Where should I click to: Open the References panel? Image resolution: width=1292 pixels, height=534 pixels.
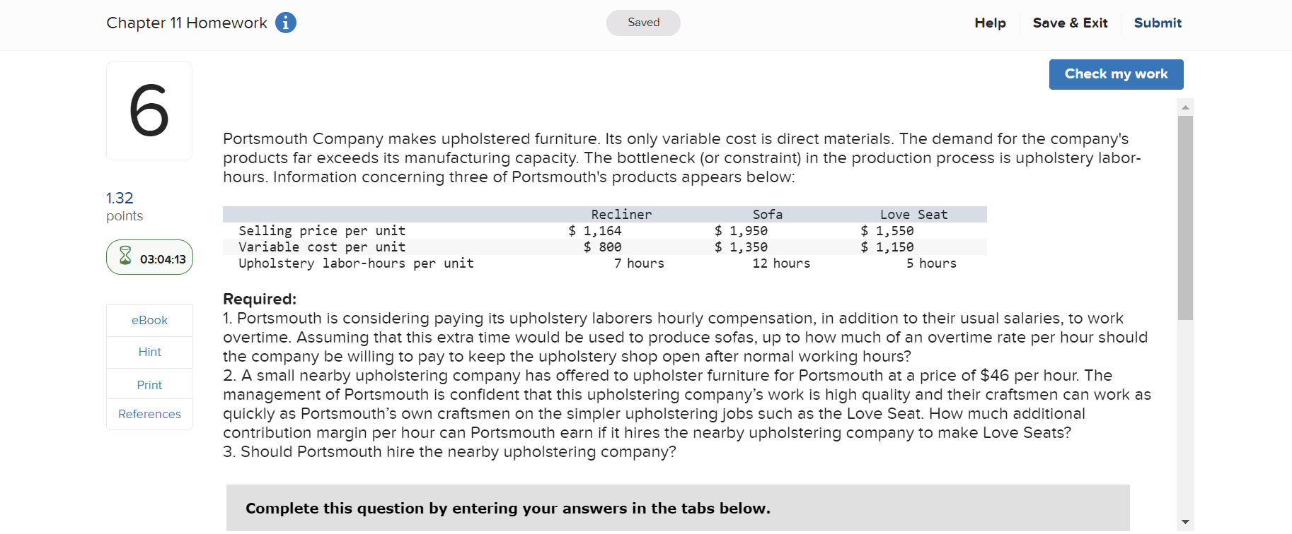149,414
